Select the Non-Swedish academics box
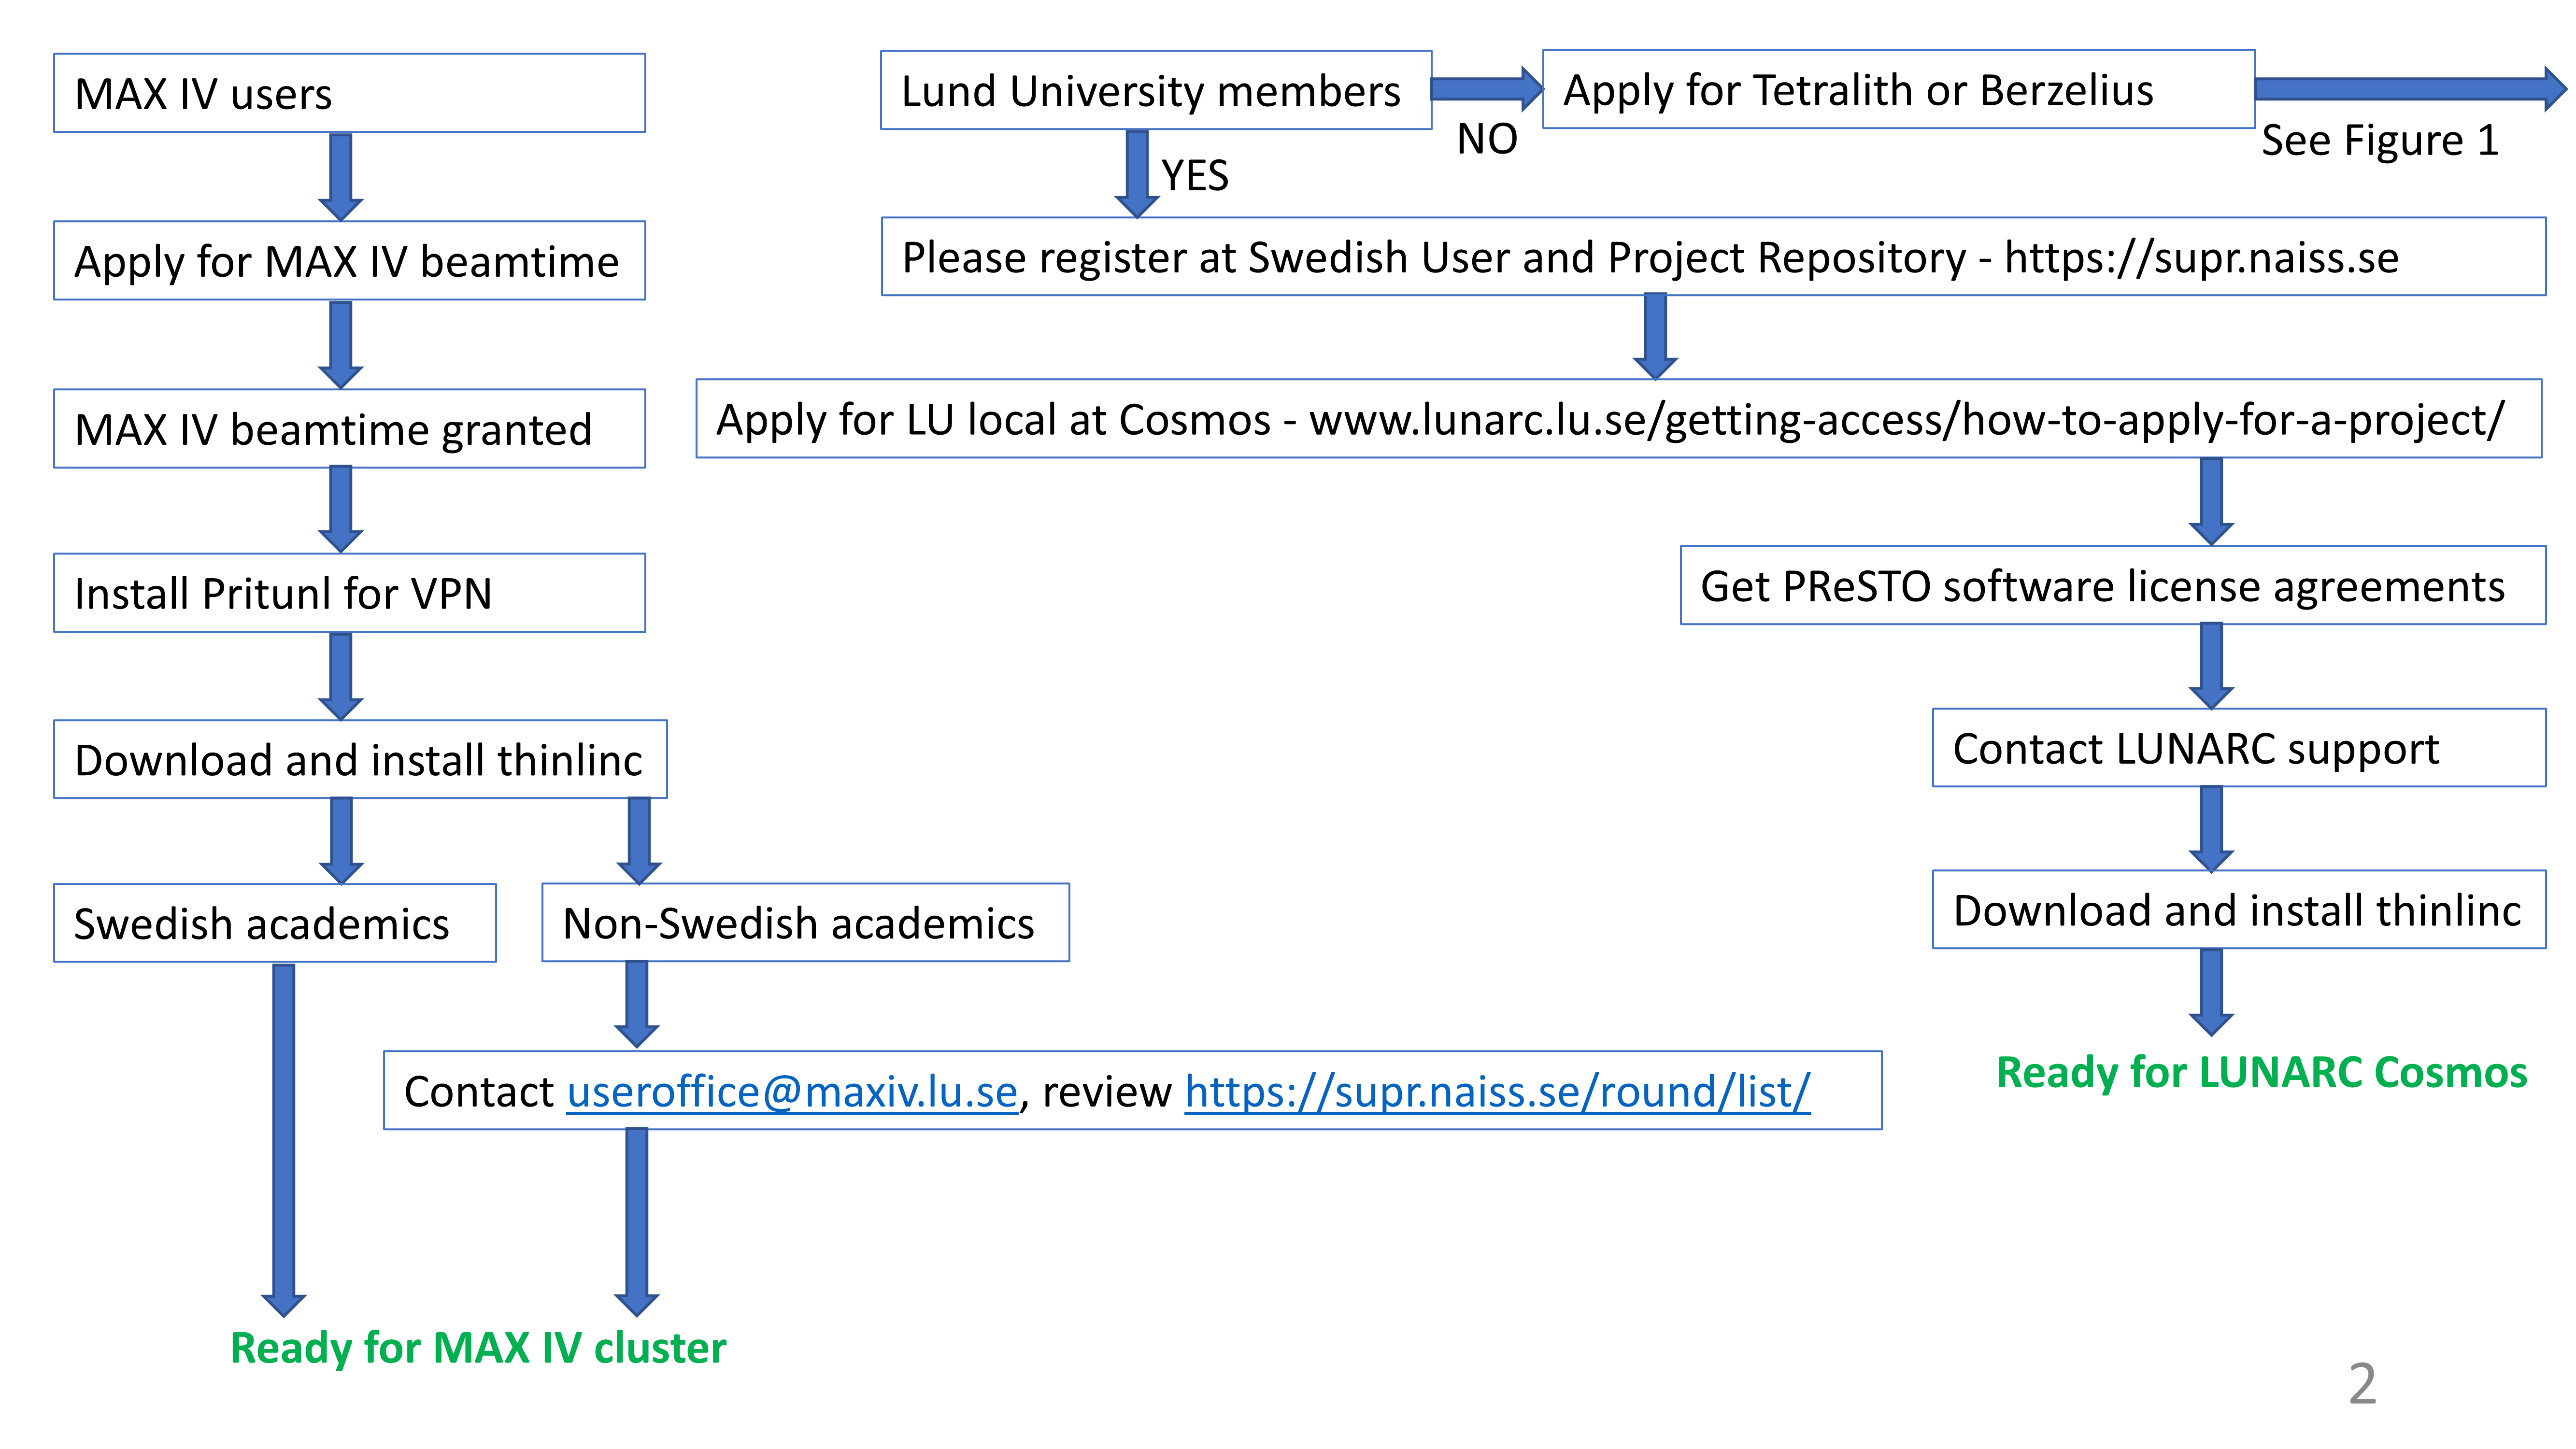 (805, 923)
